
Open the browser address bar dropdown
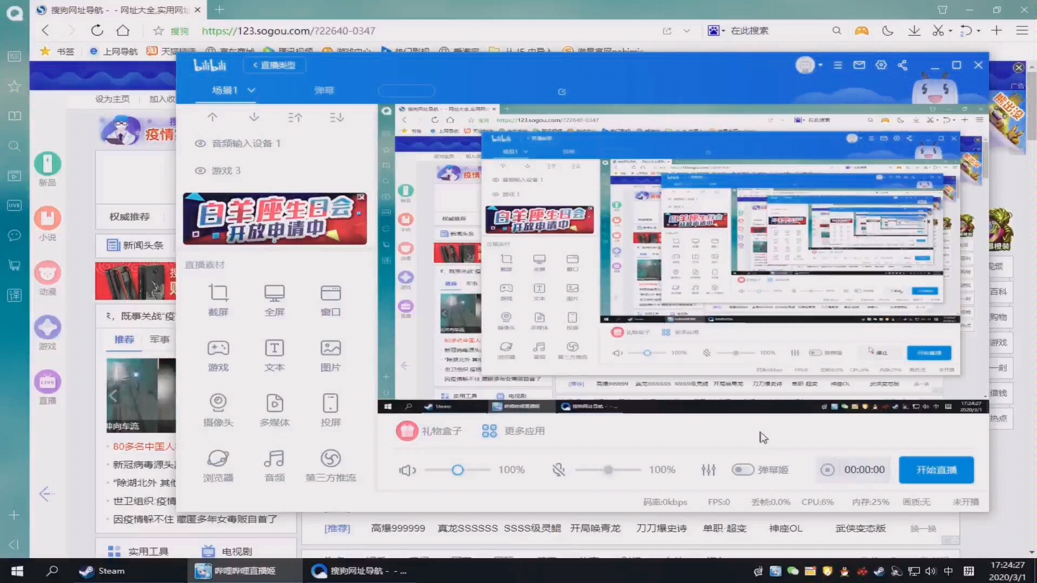tap(686, 31)
